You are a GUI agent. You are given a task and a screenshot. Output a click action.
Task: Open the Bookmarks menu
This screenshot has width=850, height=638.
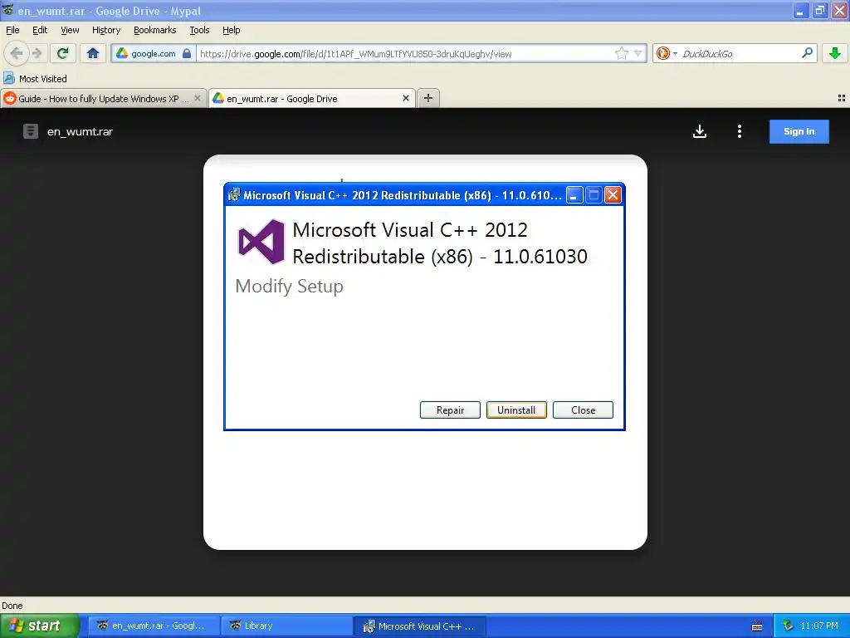coord(155,30)
